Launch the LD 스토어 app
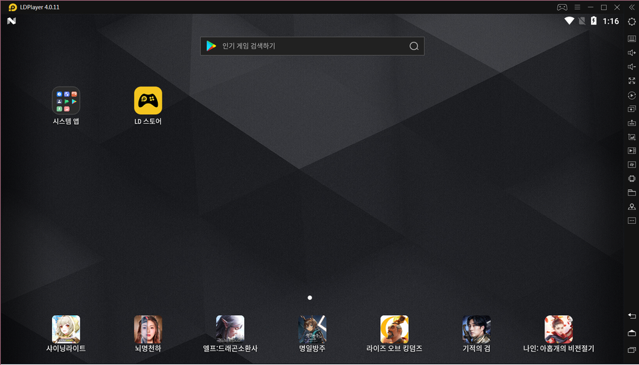Image resolution: width=639 pixels, height=365 pixels. [148, 100]
